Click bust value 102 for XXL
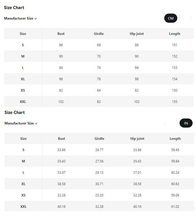 pyautogui.click(x=61, y=102)
